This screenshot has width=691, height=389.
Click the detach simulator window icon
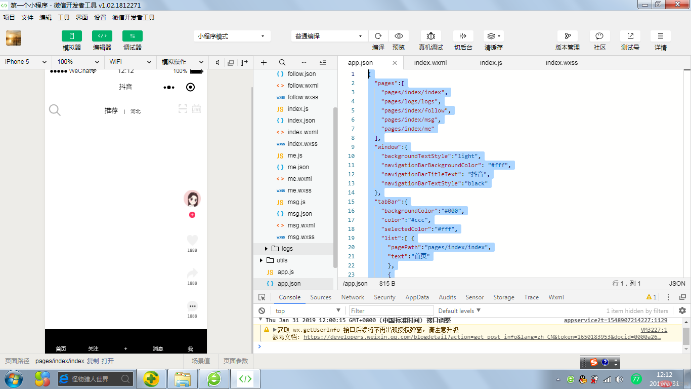click(231, 62)
